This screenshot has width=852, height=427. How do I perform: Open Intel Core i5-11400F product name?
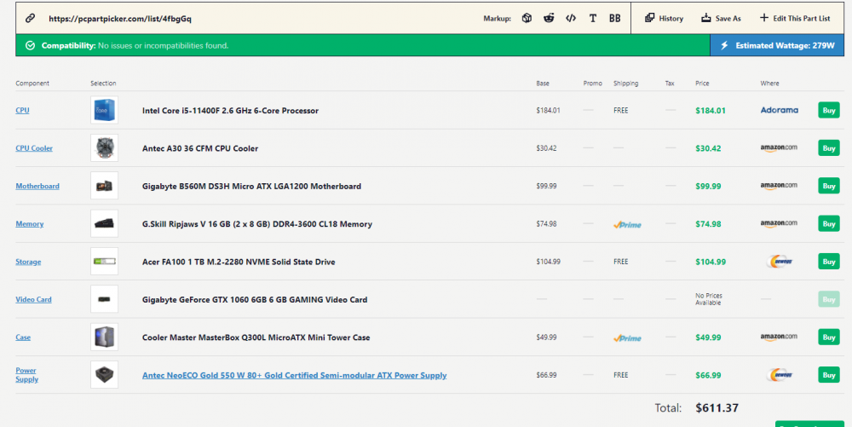click(230, 110)
